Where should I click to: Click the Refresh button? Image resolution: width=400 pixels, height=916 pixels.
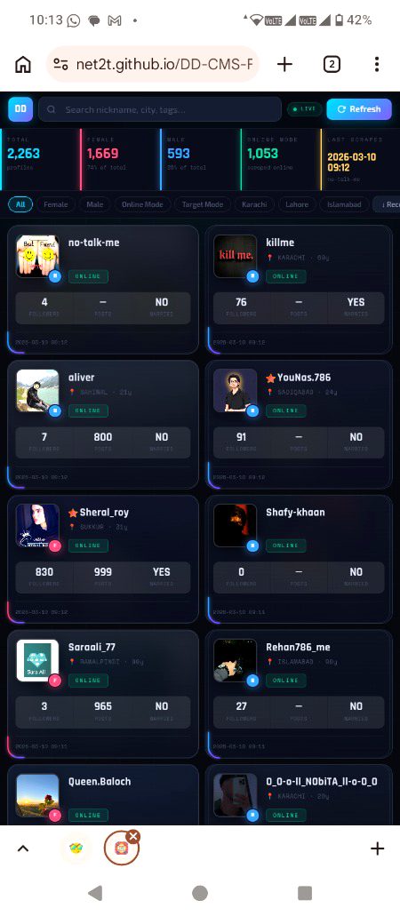(359, 109)
